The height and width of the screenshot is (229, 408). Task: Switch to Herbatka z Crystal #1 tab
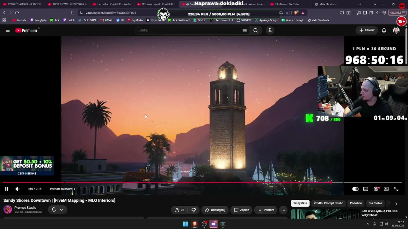[x=112, y=4]
